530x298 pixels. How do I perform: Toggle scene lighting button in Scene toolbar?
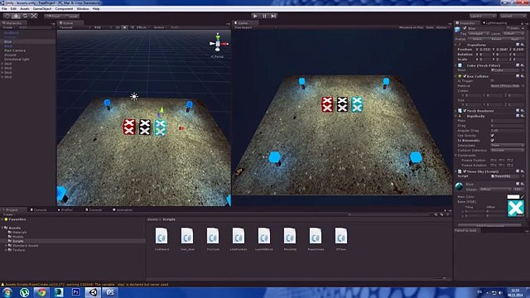coord(125,27)
